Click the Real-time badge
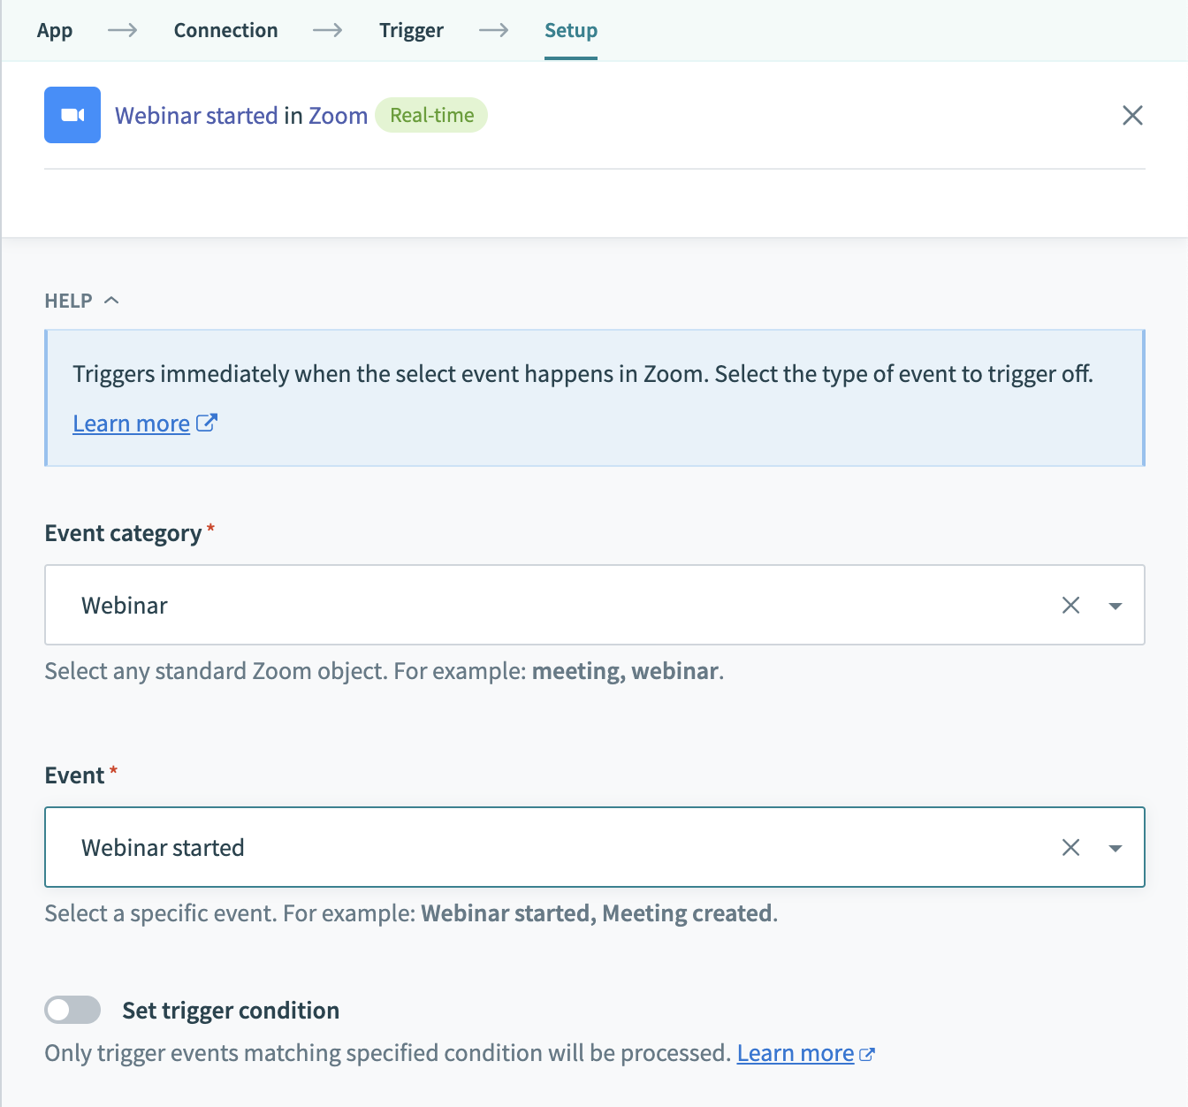 431,115
